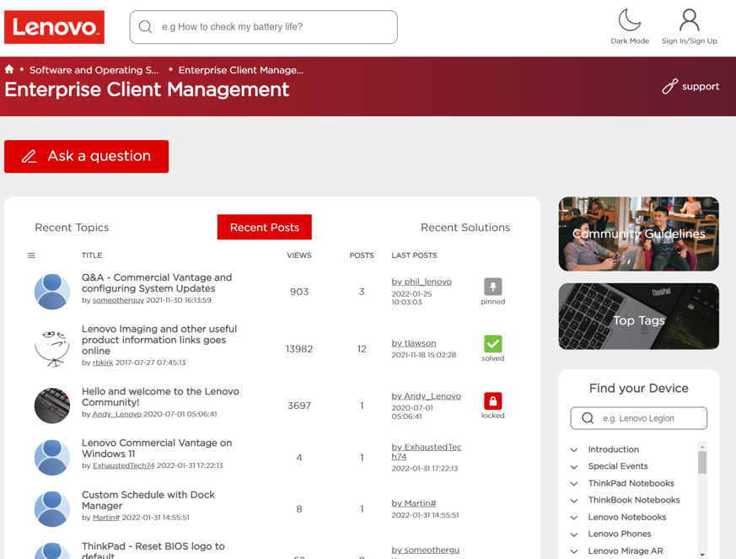Click the hamburger icon above the topic list
The image size is (736, 559).
(31, 255)
